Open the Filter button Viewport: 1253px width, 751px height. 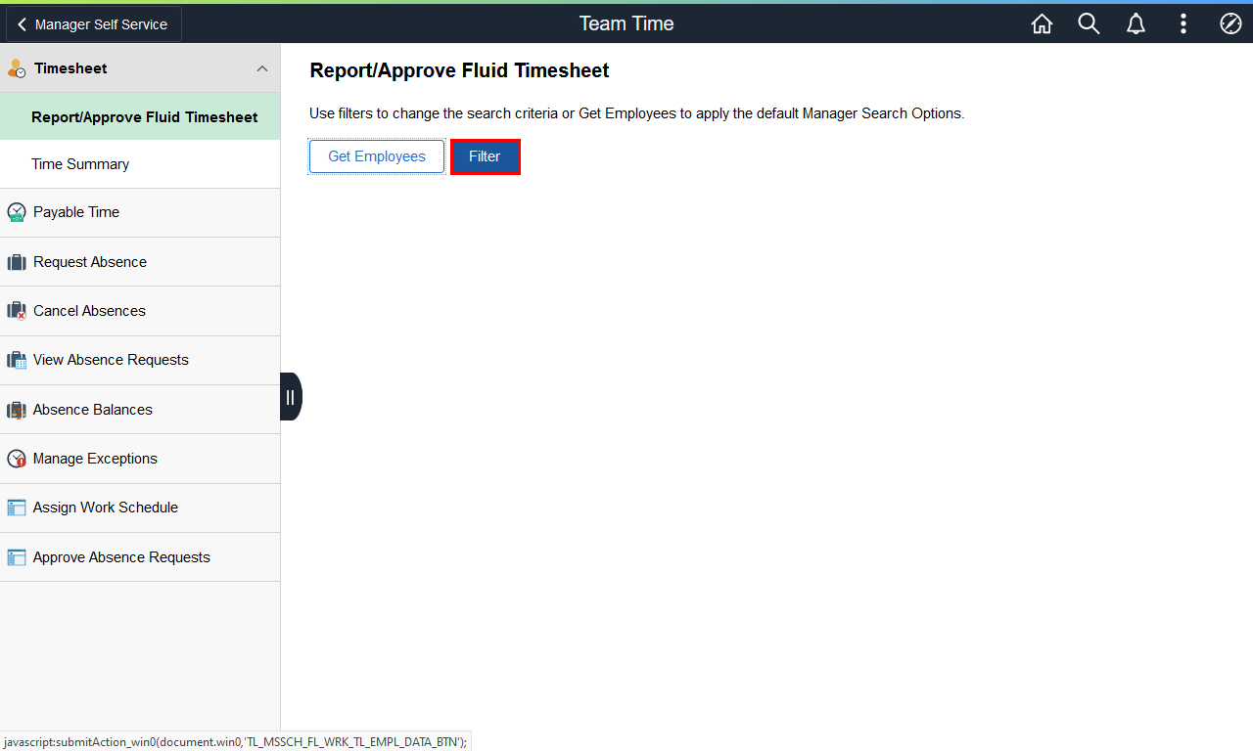click(x=485, y=156)
